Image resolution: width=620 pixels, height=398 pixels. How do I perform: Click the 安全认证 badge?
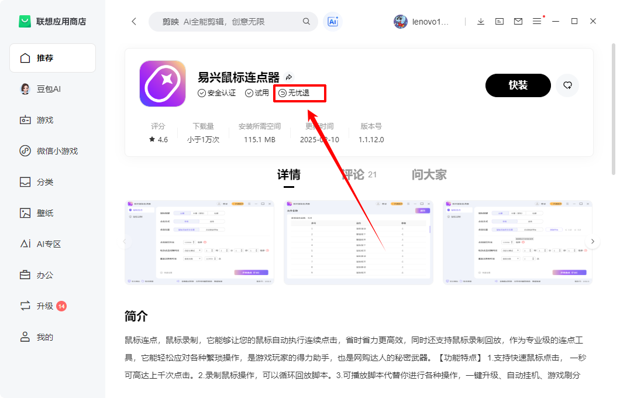(x=216, y=93)
